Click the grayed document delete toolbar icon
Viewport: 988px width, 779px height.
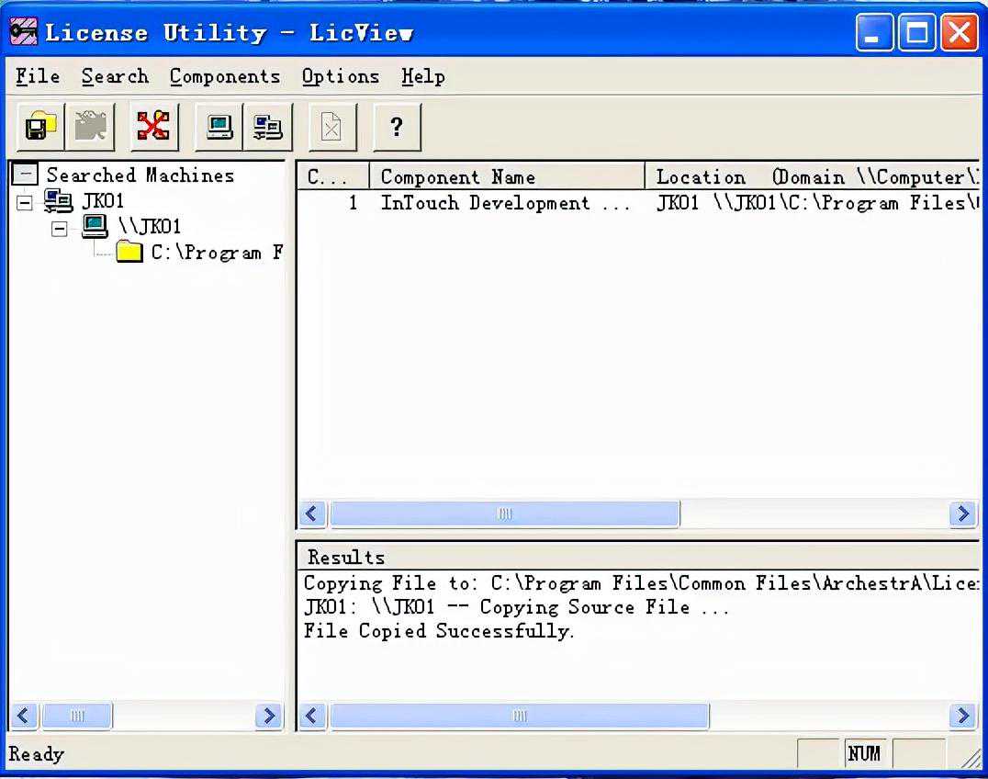pyautogui.click(x=331, y=127)
